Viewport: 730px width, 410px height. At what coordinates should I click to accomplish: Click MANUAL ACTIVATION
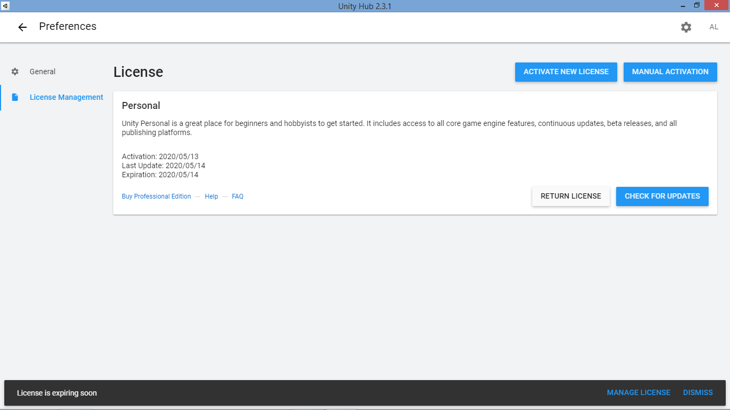[x=670, y=72]
